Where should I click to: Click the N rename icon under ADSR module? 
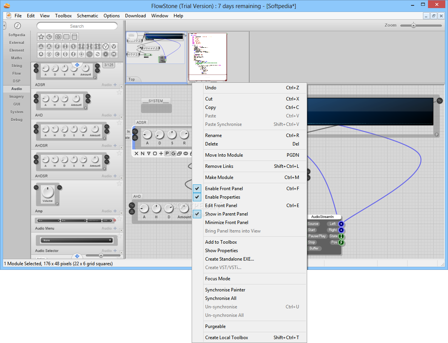[142, 154]
